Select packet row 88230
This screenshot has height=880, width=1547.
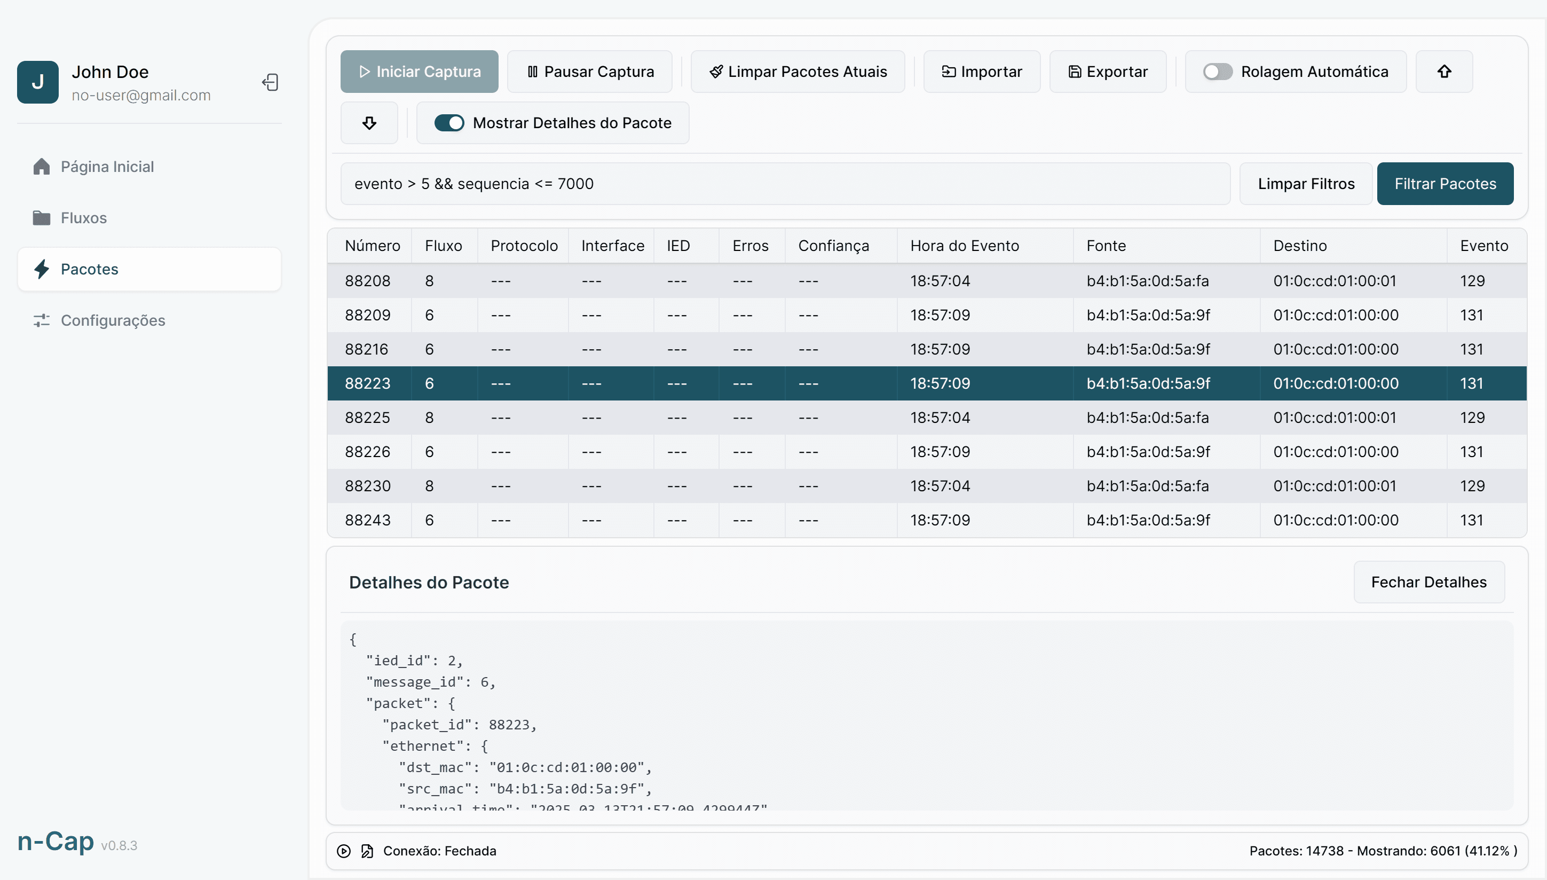(927, 486)
